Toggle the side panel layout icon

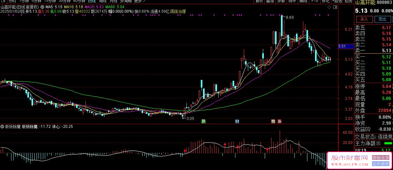335,7
